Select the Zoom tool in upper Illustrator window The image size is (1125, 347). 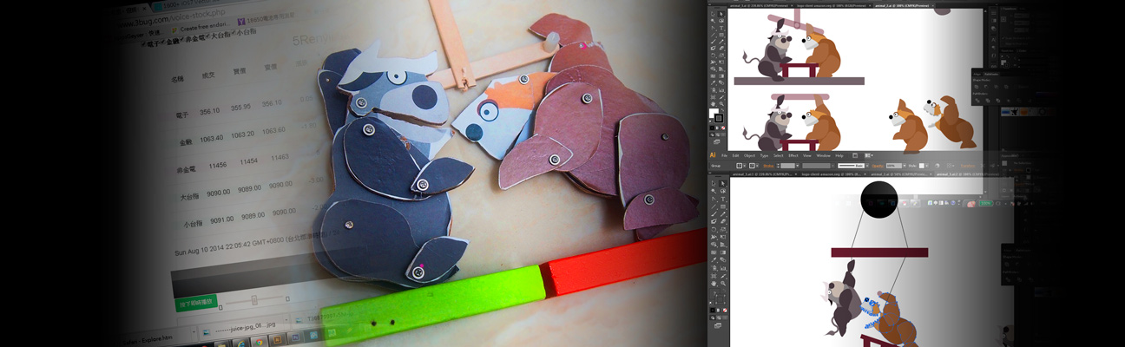click(x=721, y=104)
